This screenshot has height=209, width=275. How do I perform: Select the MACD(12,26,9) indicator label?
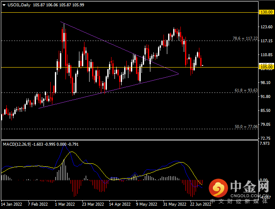coord(17,144)
